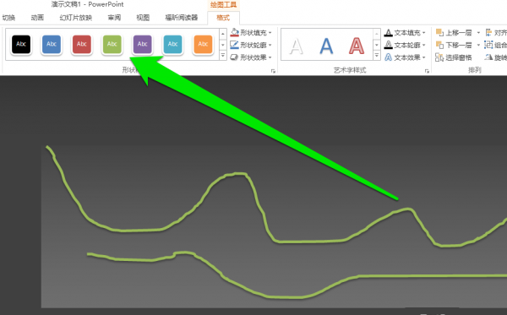Switch to the 切换 transitions tab
Image resolution: width=507 pixels, height=315 pixels.
pyautogui.click(x=8, y=18)
